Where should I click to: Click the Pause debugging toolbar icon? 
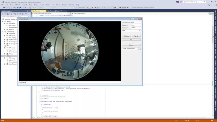tap(92, 8)
